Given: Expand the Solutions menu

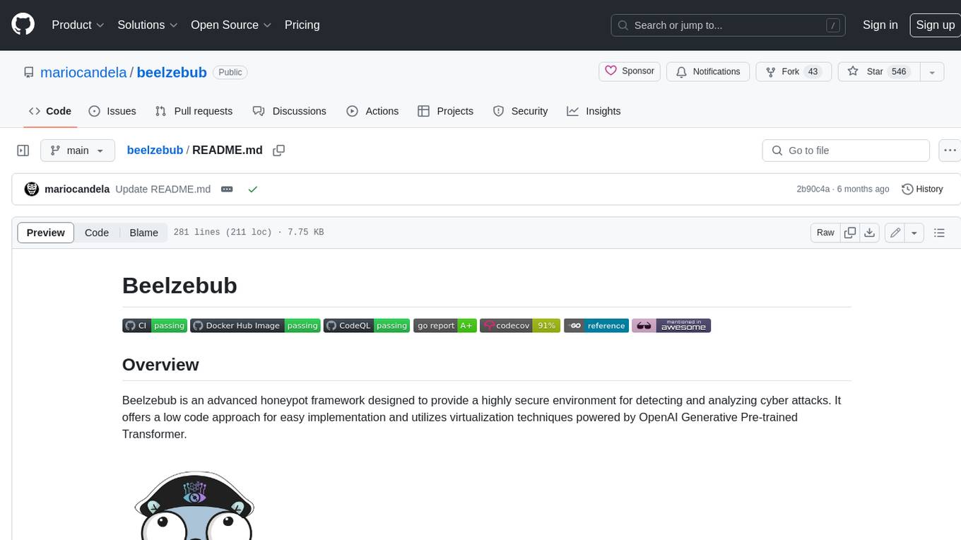Looking at the screenshot, I should (x=148, y=25).
